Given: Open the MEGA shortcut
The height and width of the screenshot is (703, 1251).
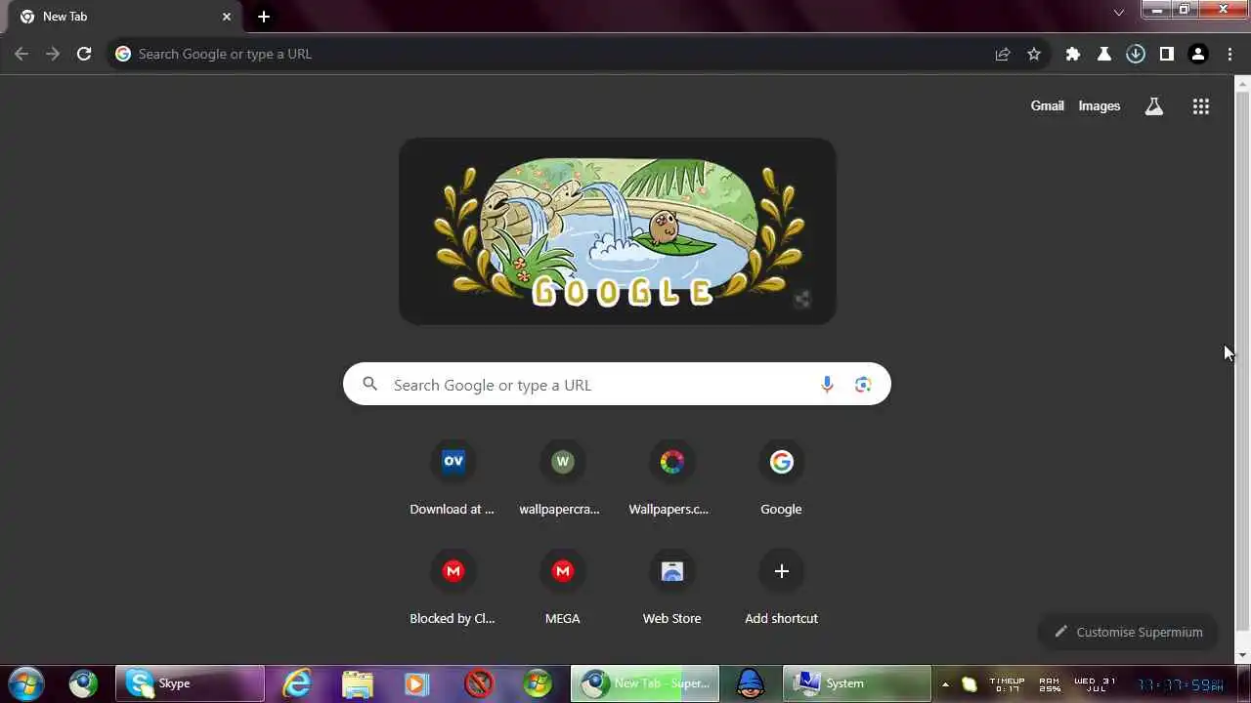Looking at the screenshot, I should click(562, 588).
